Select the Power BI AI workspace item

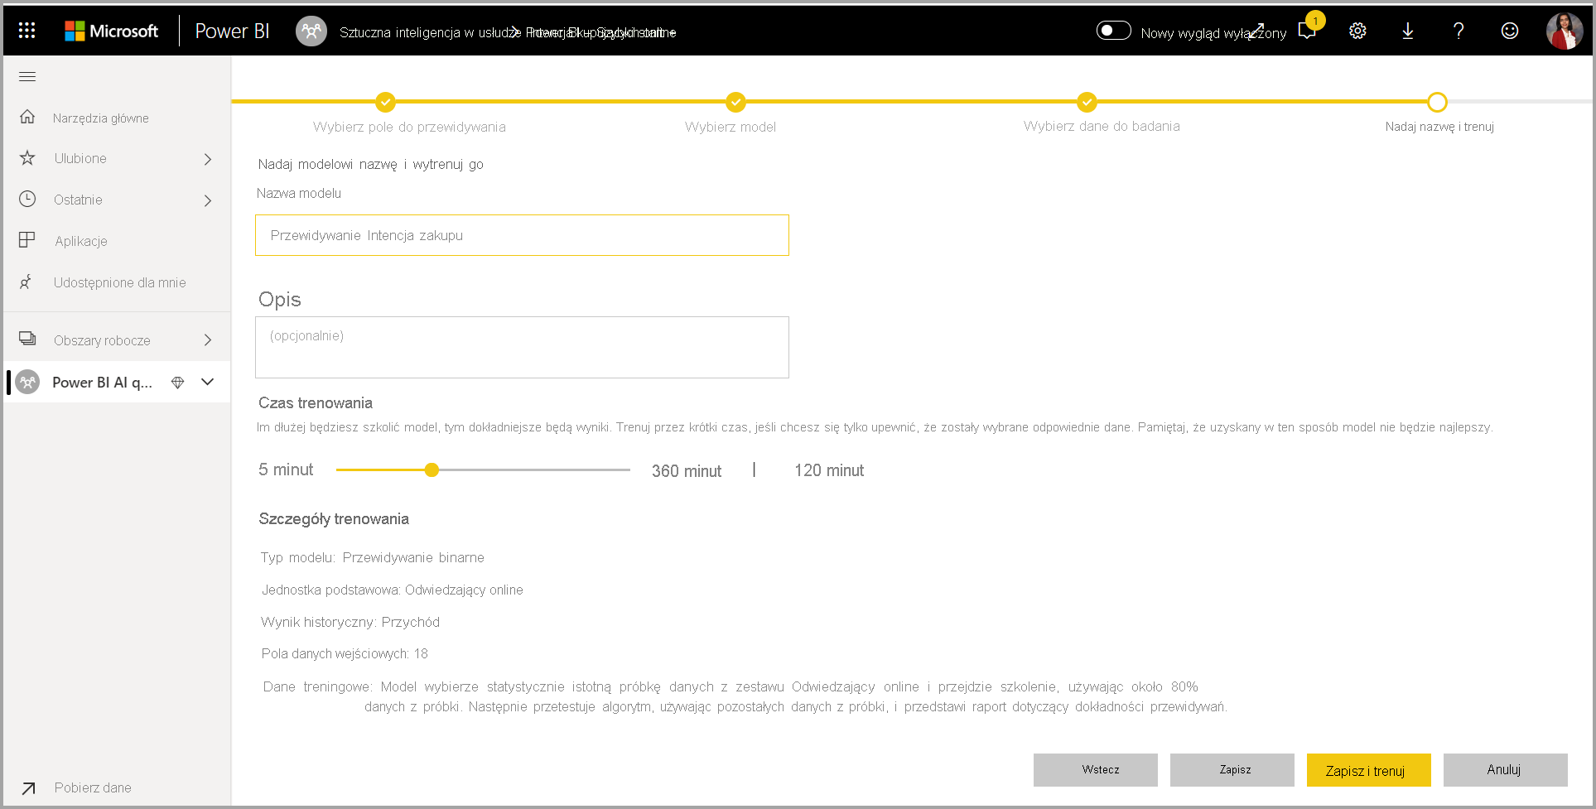point(102,382)
